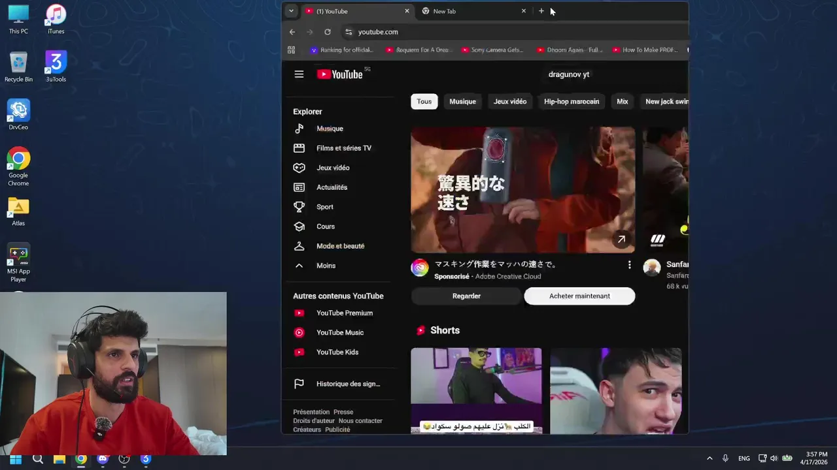
Task: Open the Atlas desktop folder
Action: (x=18, y=211)
